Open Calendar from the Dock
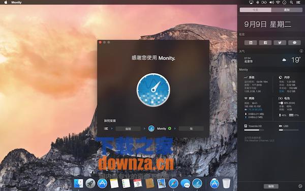The image size is (305, 191). [138, 183]
